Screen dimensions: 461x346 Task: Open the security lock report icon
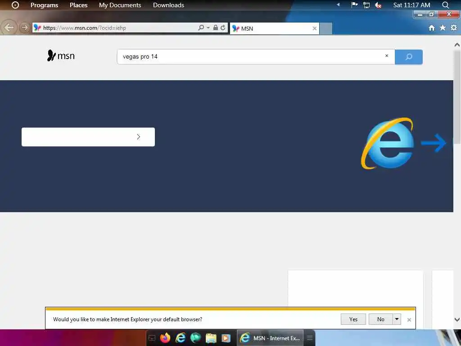(x=216, y=27)
